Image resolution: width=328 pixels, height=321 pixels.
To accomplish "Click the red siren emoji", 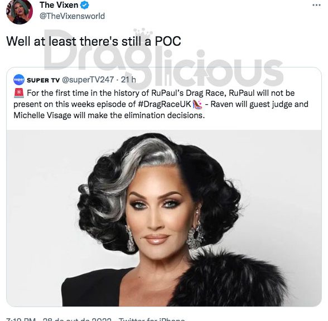I will (x=19, y=93).
